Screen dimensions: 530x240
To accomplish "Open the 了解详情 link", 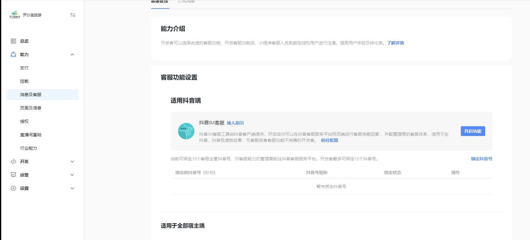I will 395,43.
